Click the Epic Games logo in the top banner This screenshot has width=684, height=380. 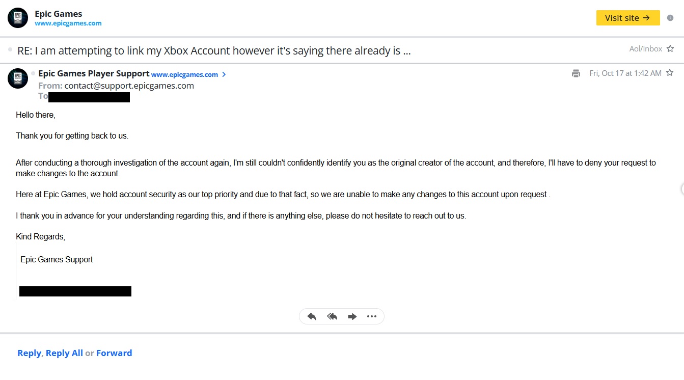[x=18, y=18]
